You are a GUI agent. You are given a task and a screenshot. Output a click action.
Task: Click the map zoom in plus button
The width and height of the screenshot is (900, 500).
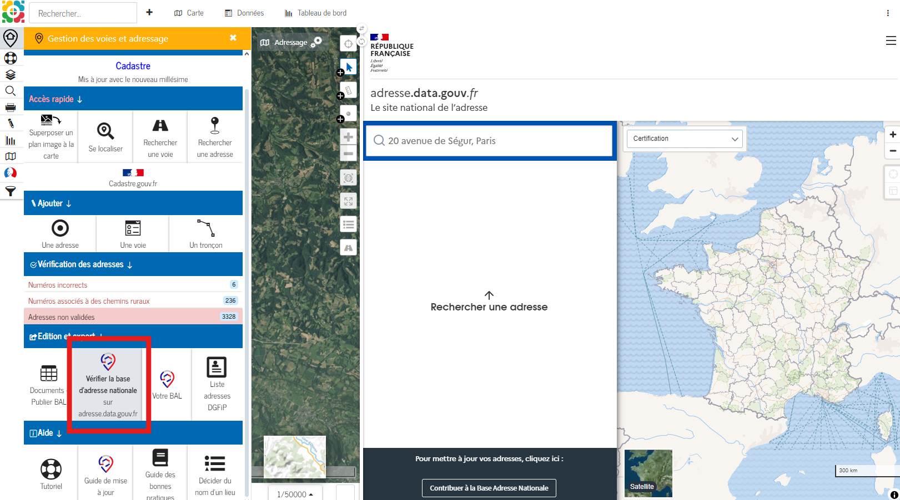(x=348, y=137)
